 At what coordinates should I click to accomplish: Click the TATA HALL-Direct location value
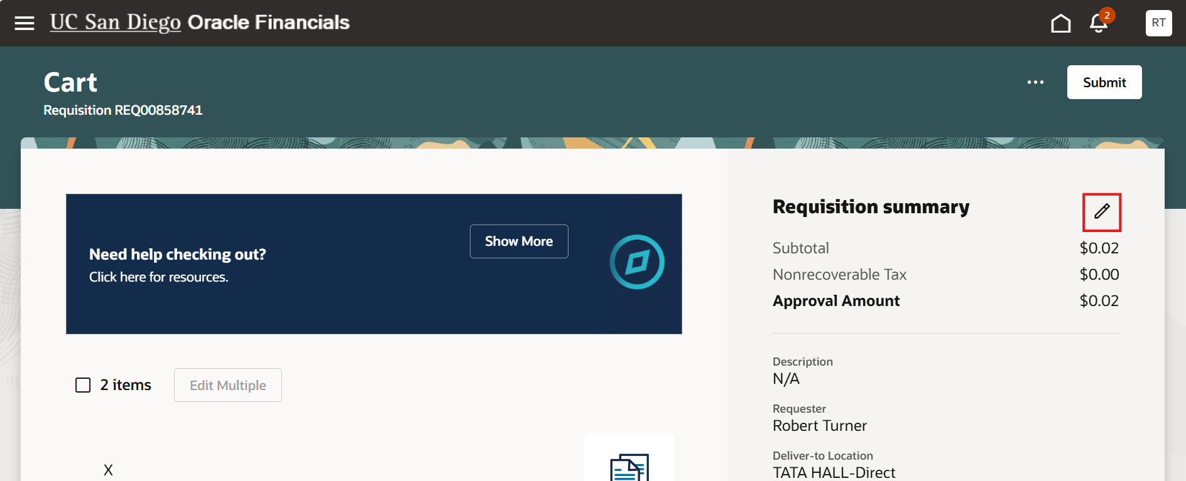tap(834, 473)
